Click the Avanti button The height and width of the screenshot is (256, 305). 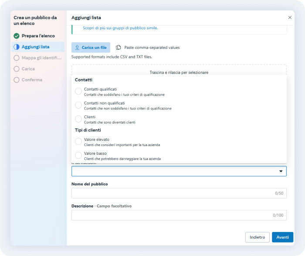pyautogui.click(x=282, y=237)
